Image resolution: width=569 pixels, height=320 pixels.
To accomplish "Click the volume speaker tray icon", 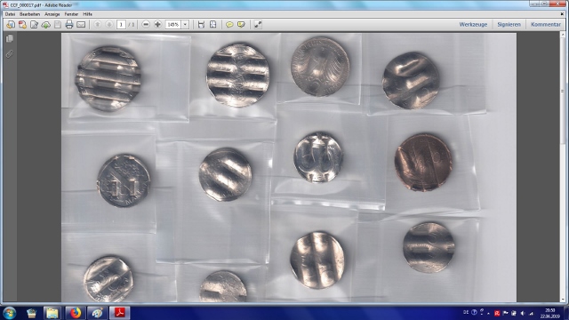I will 523,313.
